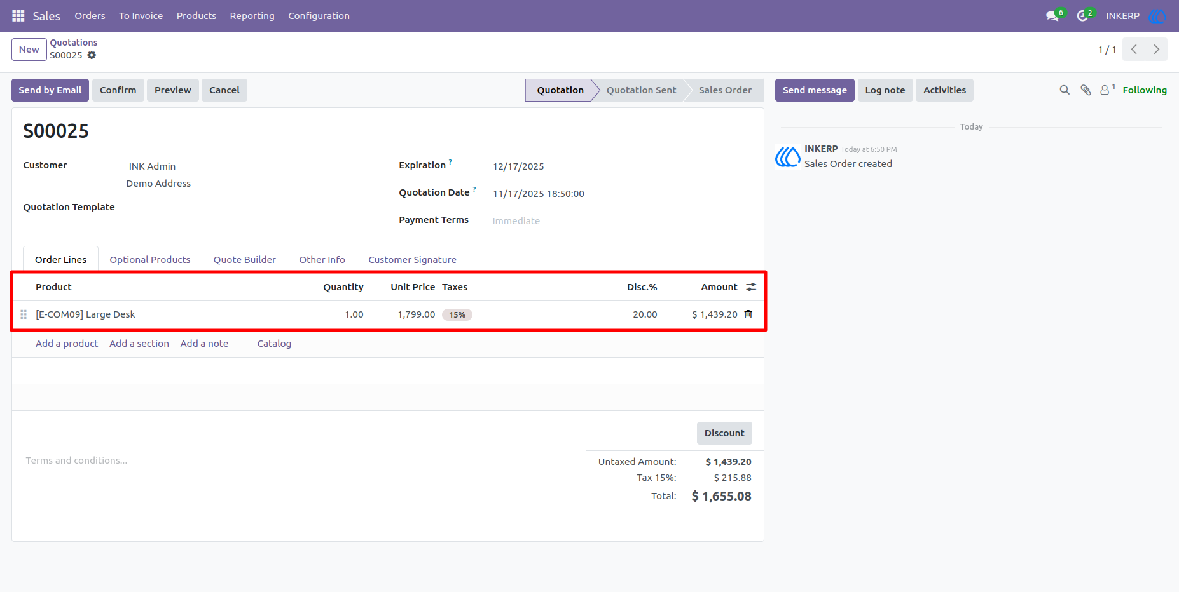Click the Terms and conditions field
Image resolution: width=1179 pixels, height=592 pixels.
[299, 461]
